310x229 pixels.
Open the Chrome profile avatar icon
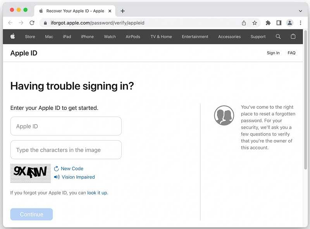pos(289,23)
